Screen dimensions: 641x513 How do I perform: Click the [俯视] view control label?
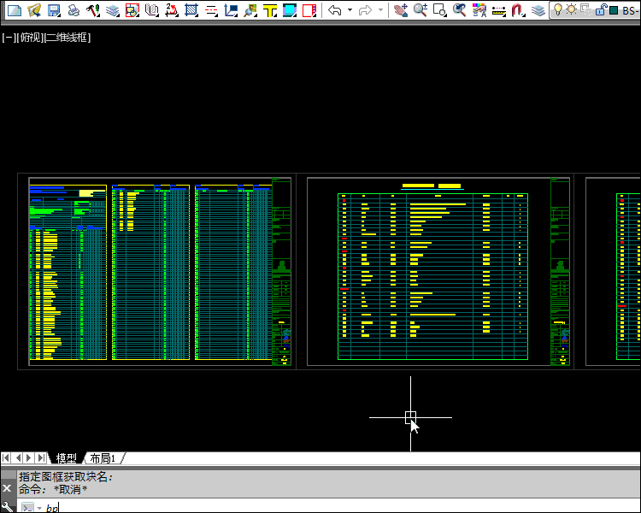pyautogui.click(x=30, y=38)
